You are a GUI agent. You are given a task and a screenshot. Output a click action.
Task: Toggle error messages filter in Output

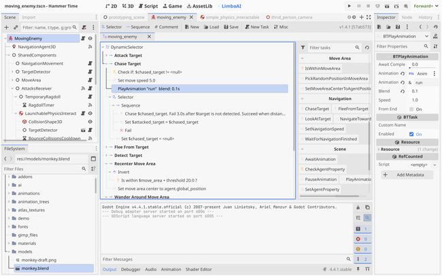(362, 239)
